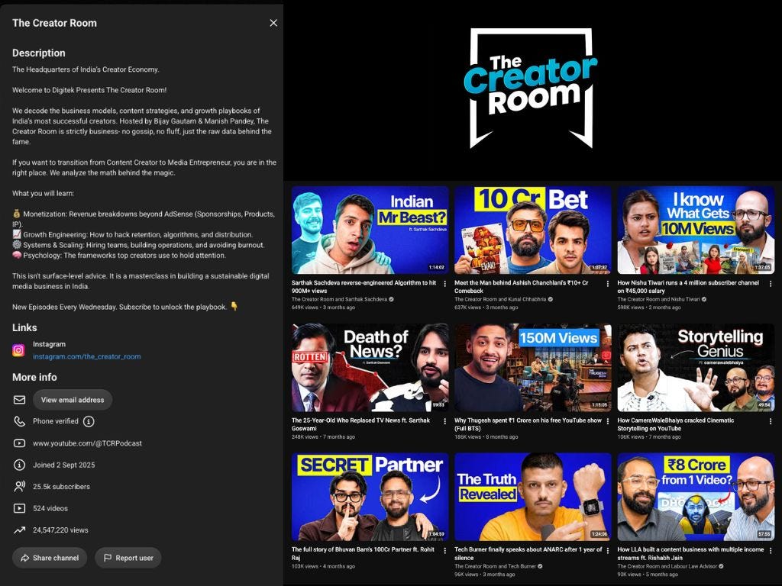Open Indian Mr Beast video thumbnail
This screenshot has width=782, height=586.
point(370,230)
